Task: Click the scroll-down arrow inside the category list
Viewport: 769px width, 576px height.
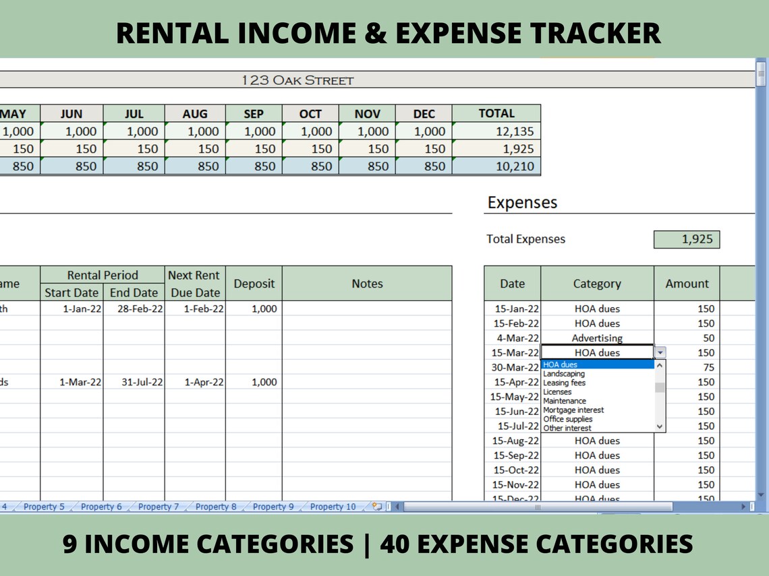Action: pos(659,426)
